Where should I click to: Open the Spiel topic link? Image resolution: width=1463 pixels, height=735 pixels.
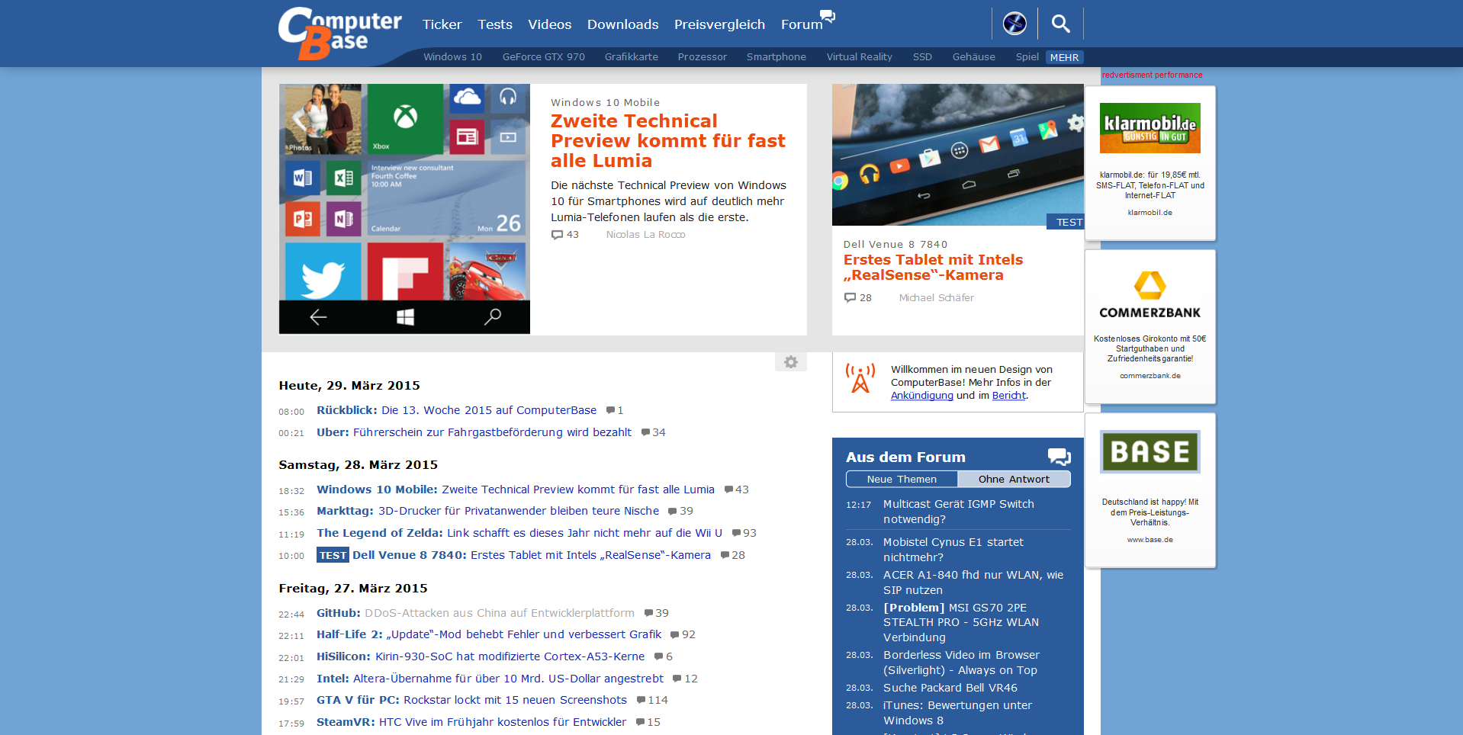click(1027, 57)
